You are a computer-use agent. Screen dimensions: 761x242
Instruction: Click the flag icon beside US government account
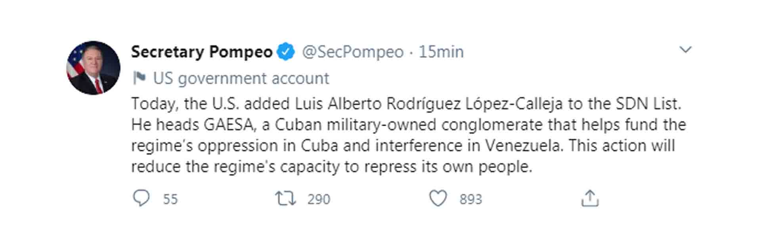click(139, 78)
